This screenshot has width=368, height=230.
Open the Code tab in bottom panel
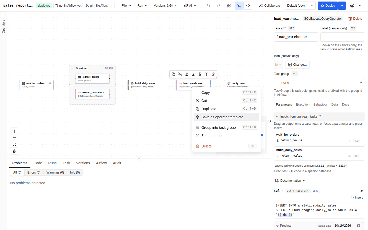click(x=38, y=163)
